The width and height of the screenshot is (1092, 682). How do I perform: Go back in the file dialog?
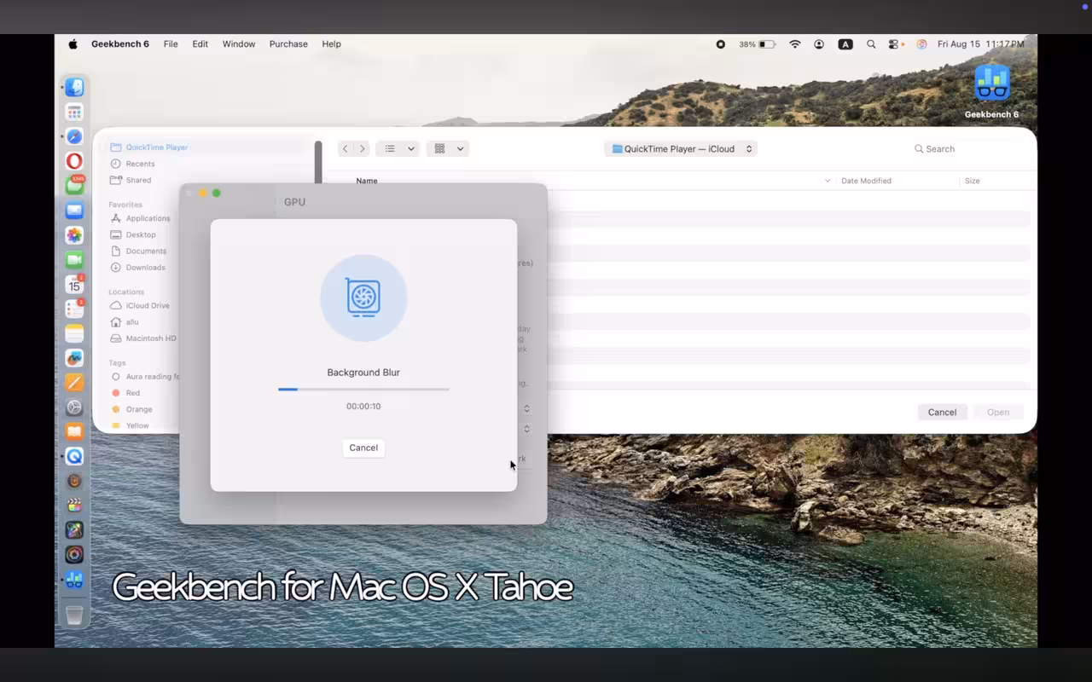346,148
